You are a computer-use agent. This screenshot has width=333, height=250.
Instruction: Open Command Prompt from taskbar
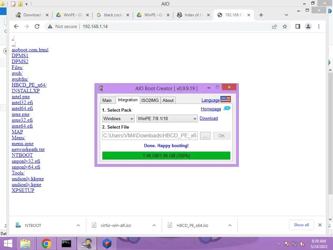coord(66,243)
